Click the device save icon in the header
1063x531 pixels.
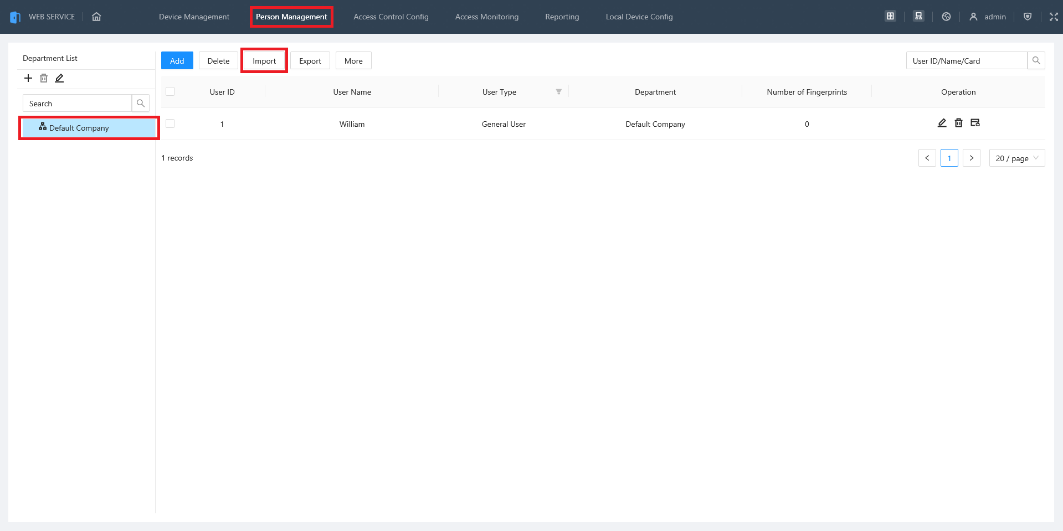[918, 16]
